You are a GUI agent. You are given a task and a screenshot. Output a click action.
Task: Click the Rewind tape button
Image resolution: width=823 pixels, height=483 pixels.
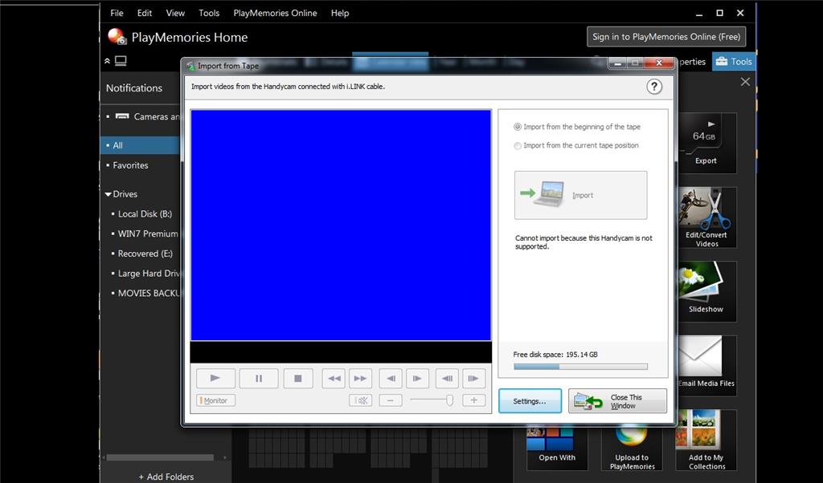(334, 378)
